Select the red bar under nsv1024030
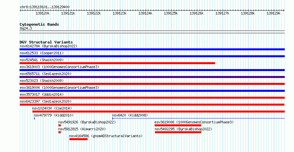 pyautogui.click(x=159, y=112)
